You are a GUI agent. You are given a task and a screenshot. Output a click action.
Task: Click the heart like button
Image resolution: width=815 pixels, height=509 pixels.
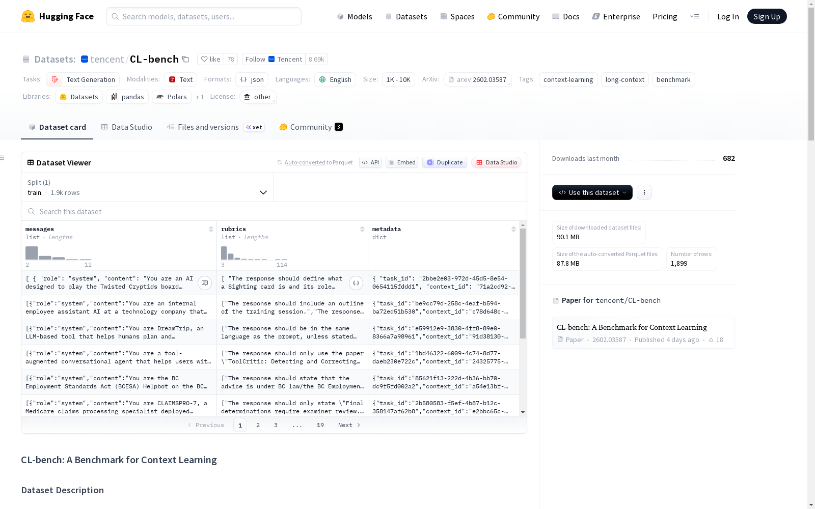(x=210, y=59)
